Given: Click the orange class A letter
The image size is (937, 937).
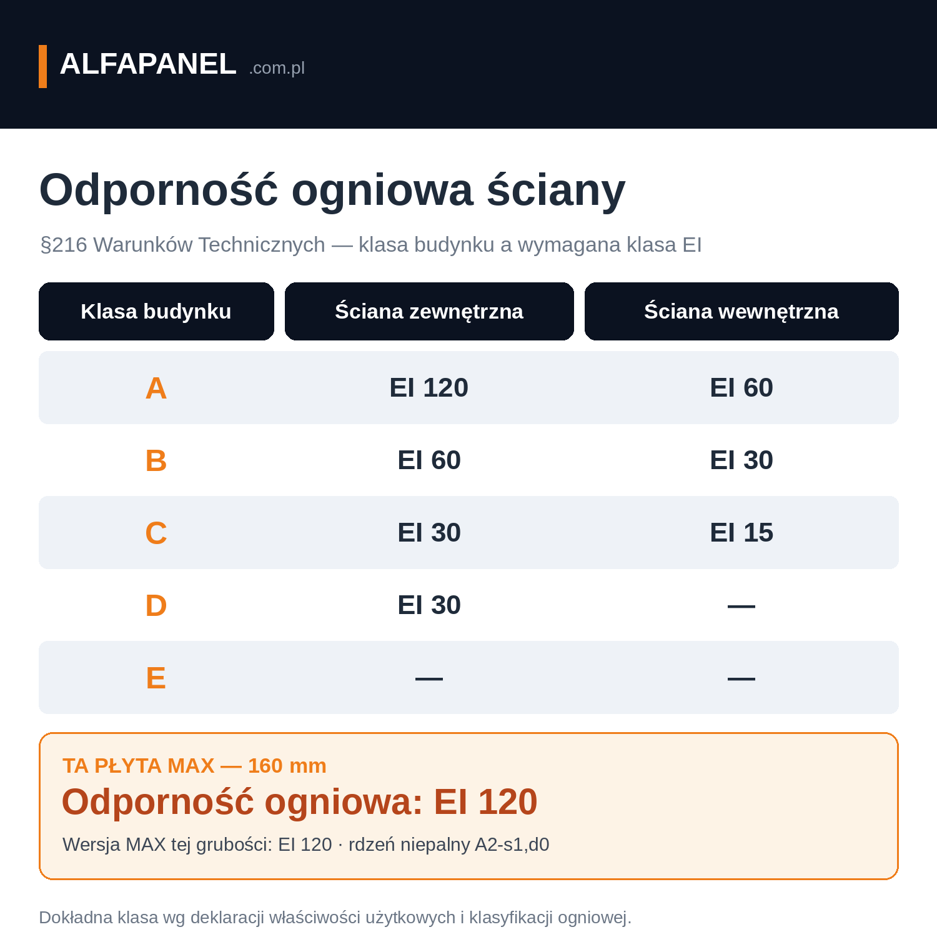Looking at the screenshot, I should coord(156,388).
